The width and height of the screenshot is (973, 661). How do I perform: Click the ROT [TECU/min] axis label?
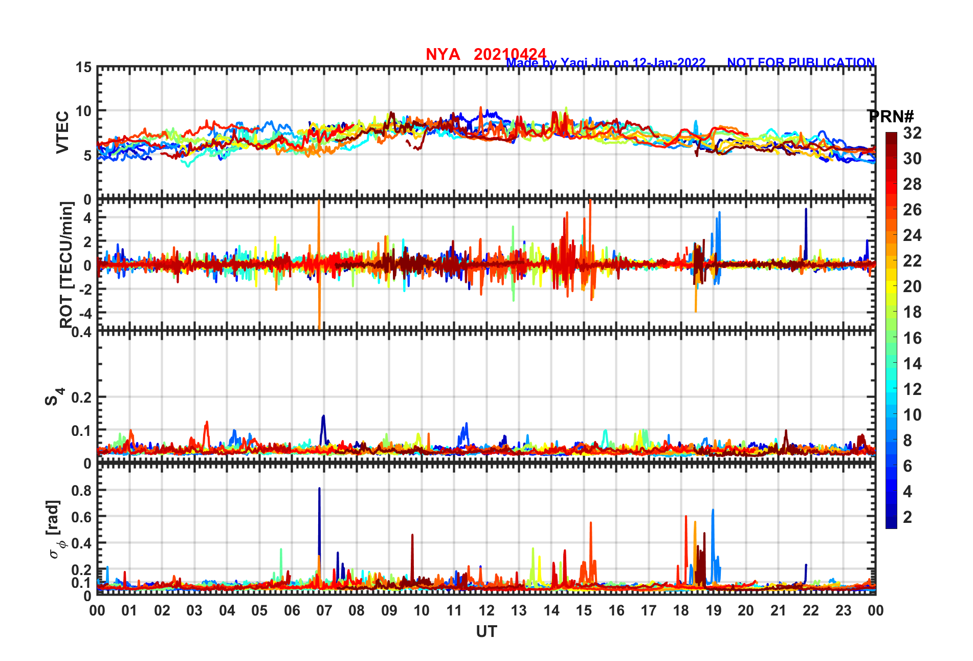click(x=67, y=265)
